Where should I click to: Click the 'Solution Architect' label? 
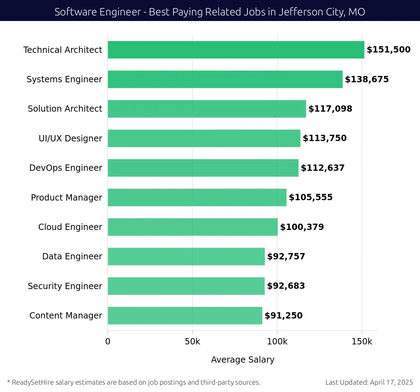(65, 109)
